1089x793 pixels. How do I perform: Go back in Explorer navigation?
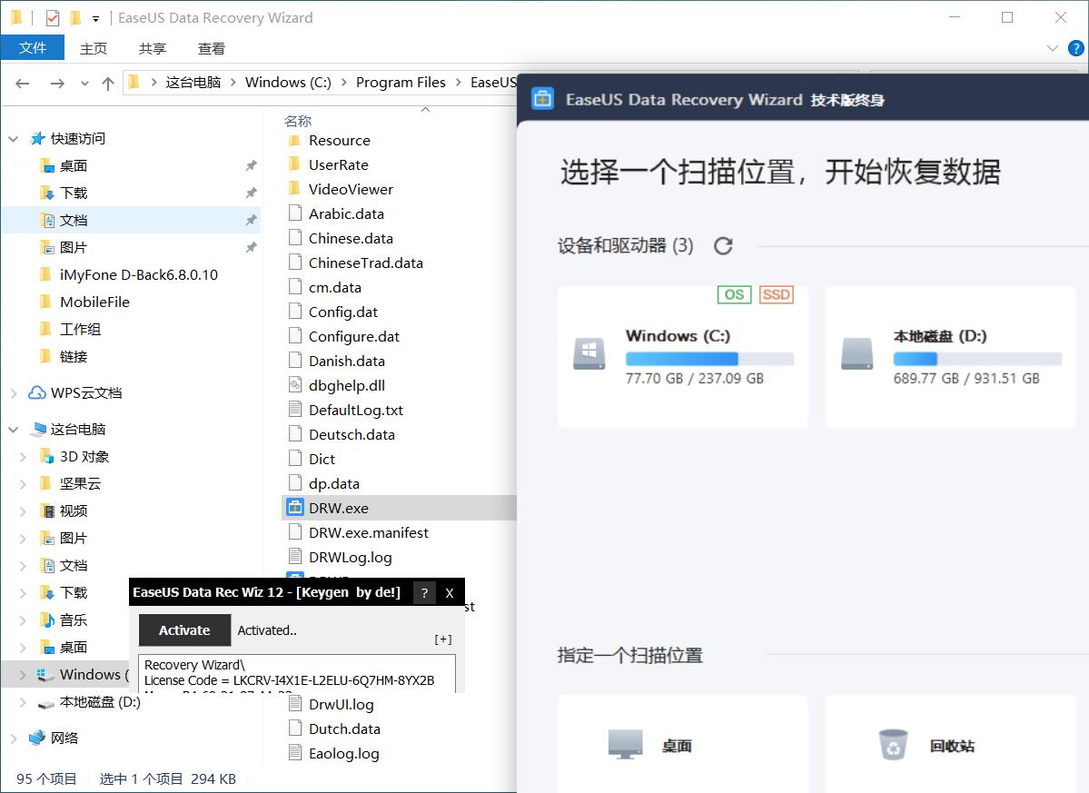[22, 84]
